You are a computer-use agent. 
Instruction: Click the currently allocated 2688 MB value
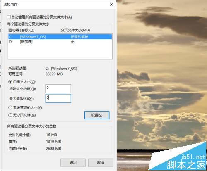[53, 149]
